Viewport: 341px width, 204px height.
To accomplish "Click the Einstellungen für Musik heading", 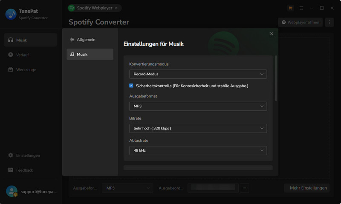I will pyautogui.click(x=153, y=44).
